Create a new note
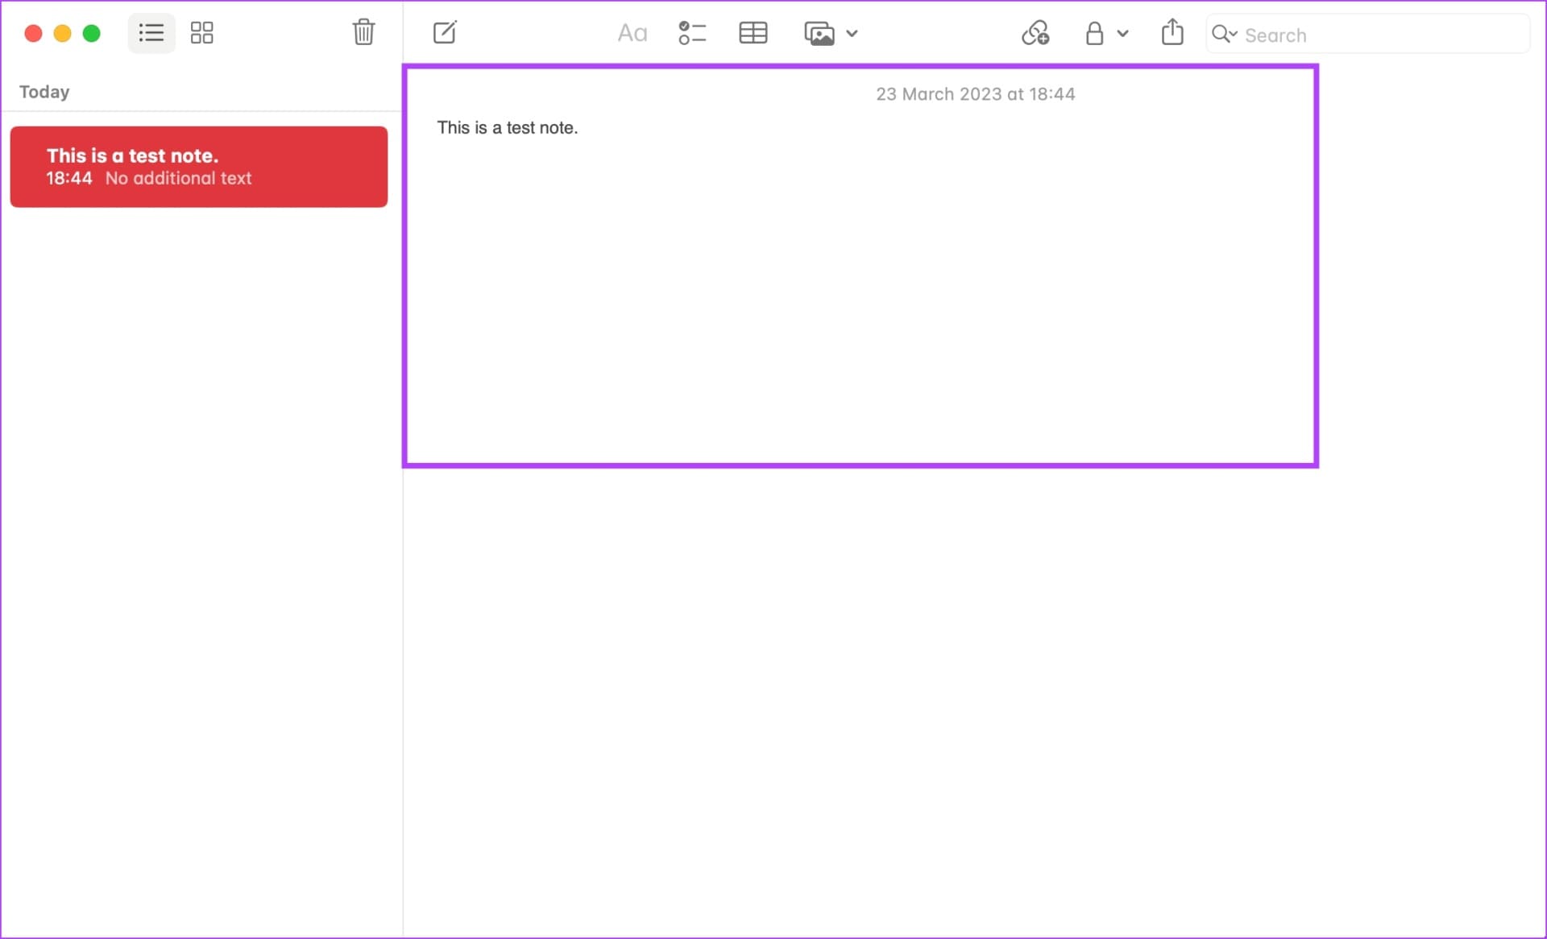1547x939 pixels. click(445, 32)
